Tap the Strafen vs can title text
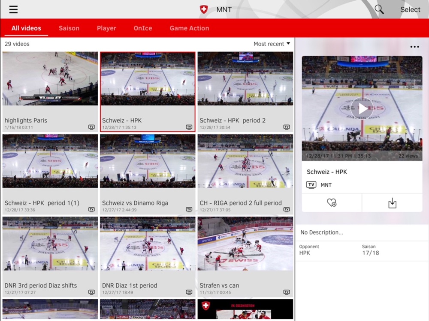429x321 pixels. click(219, 285)
